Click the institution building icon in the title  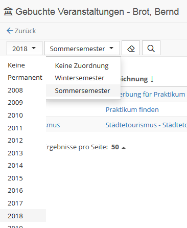tap(8, 12)
